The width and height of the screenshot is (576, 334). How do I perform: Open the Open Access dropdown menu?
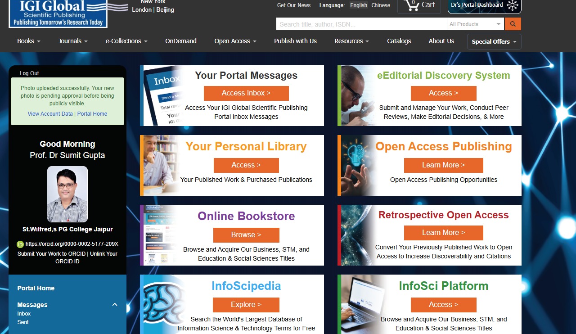[x=235, y=41]
